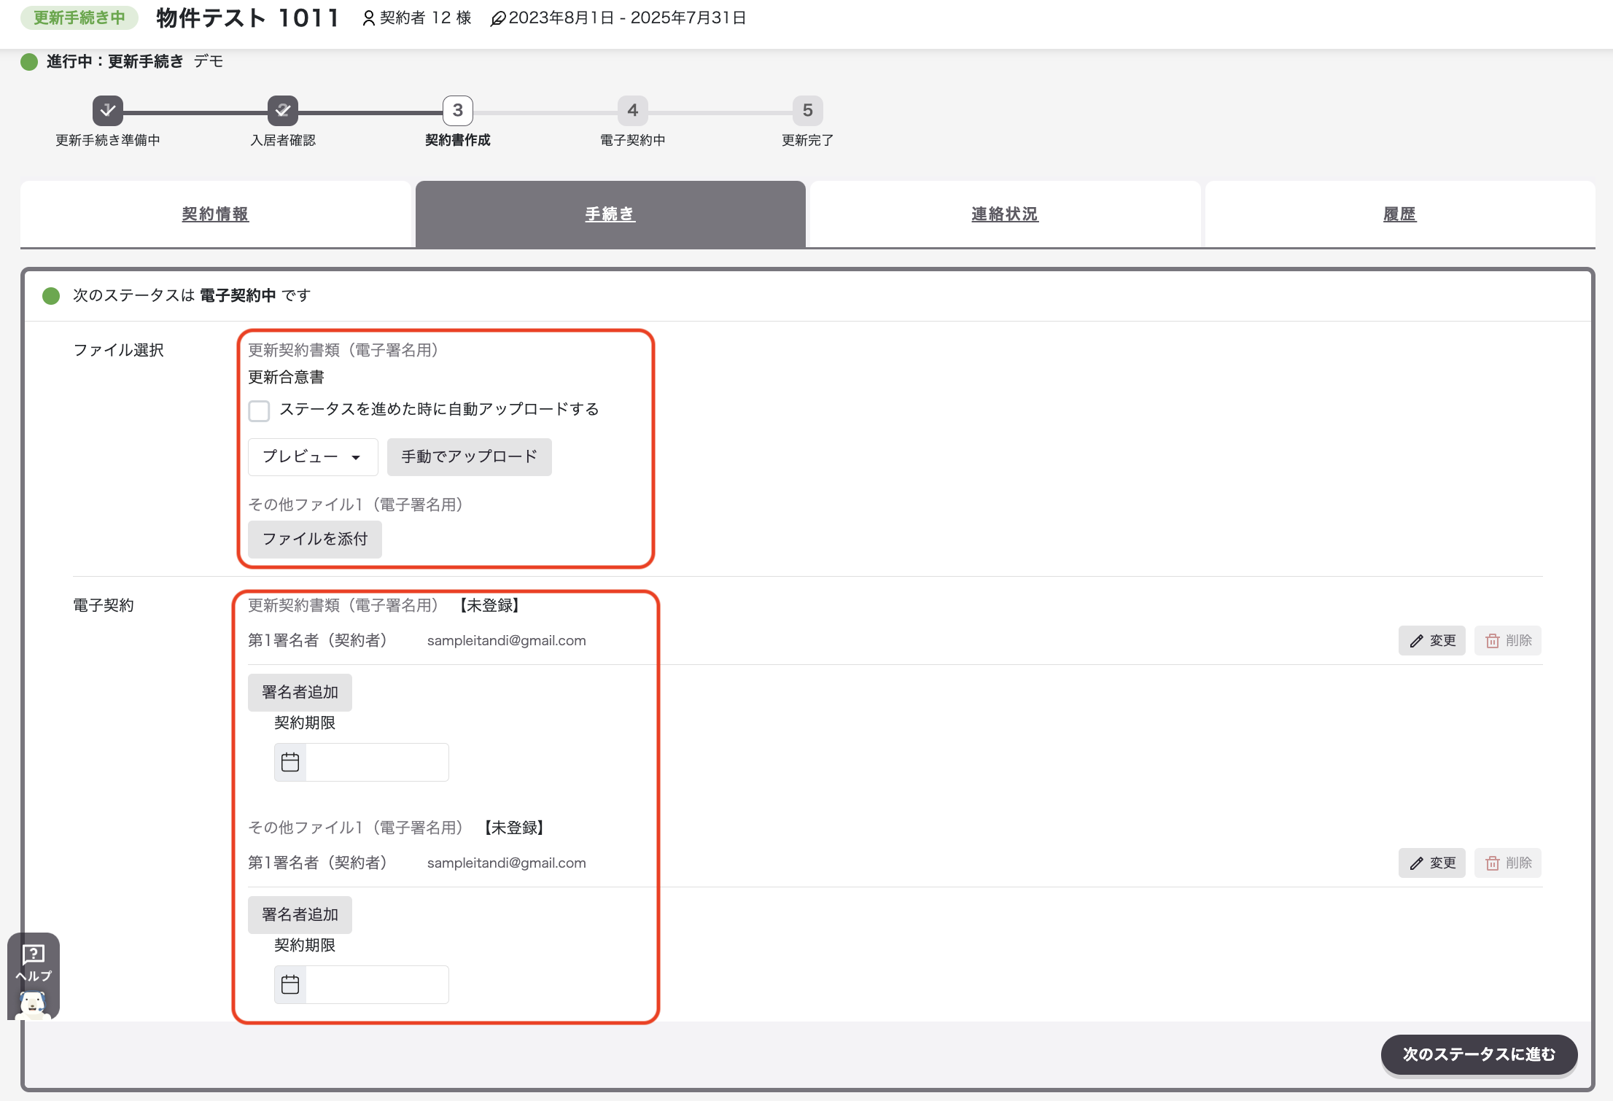Click the contractor person icon in header

click(369, 18)
